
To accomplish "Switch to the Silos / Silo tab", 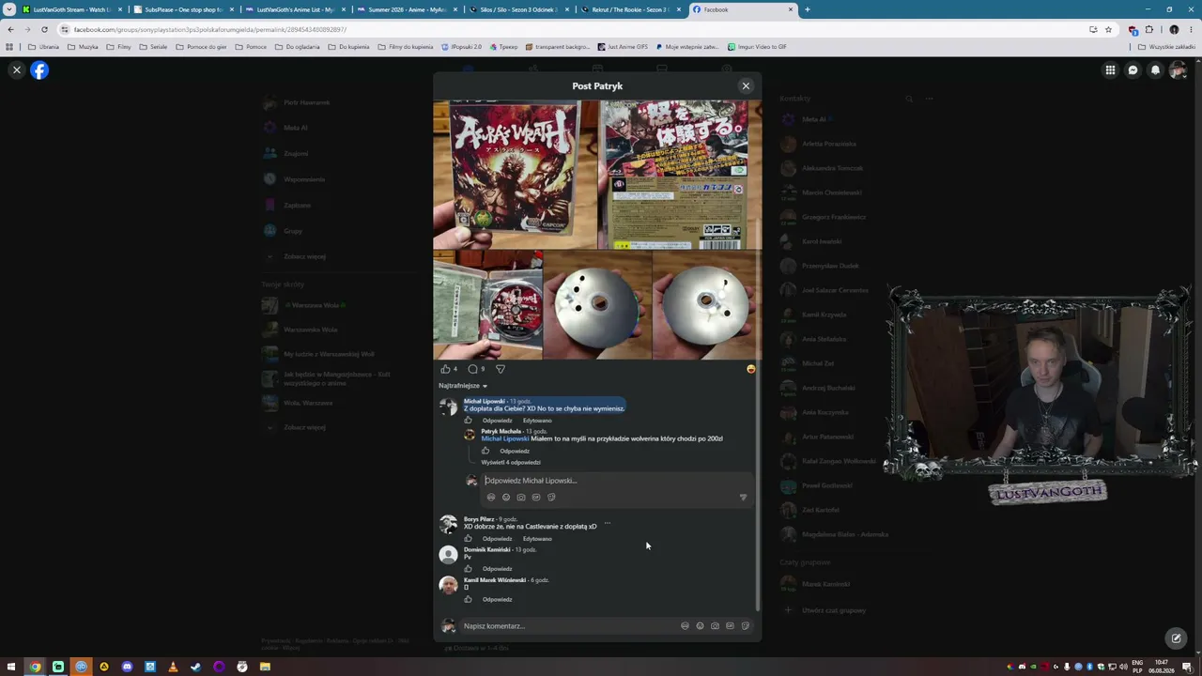I will [518, 9].
